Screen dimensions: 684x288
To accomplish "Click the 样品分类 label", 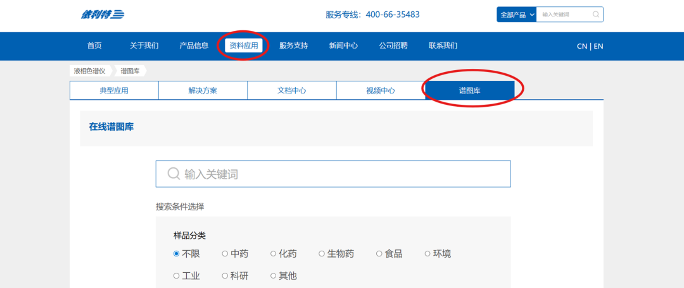I will (190, 236).
